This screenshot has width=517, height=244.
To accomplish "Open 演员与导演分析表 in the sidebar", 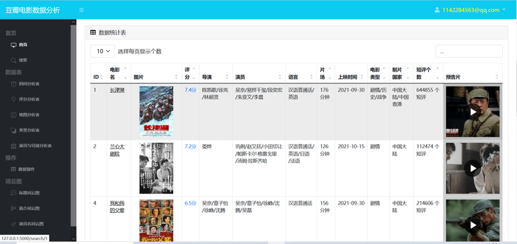I will coord(31,145).
